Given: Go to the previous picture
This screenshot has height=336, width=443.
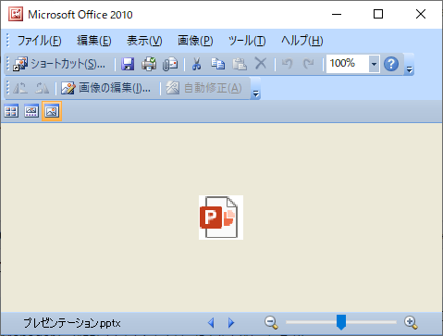Looking at the screenshot, I should [x=211, y=323].
